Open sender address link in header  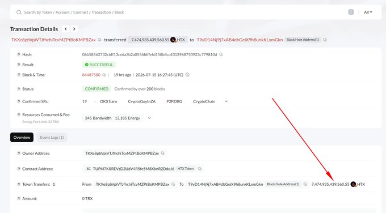click(53, 40)
